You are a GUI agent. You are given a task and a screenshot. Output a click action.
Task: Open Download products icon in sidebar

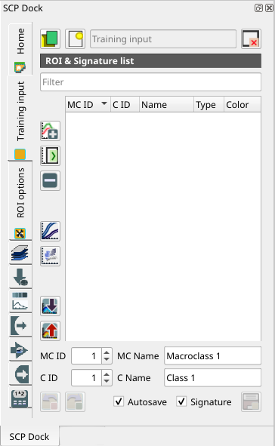pos(20,277)
